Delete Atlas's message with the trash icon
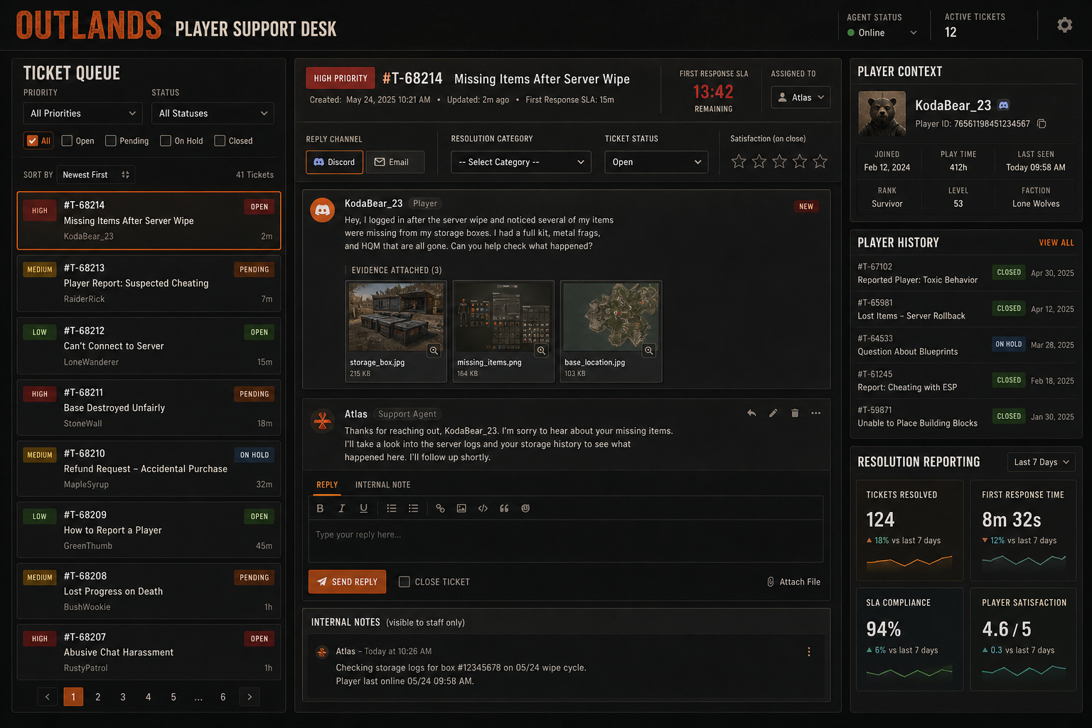This screenshot has height=728, width=1092. click(795, 413)
